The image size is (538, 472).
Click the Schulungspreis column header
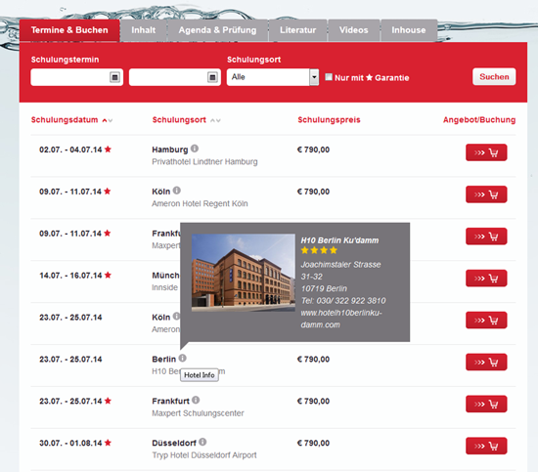(x=329, y=120)
